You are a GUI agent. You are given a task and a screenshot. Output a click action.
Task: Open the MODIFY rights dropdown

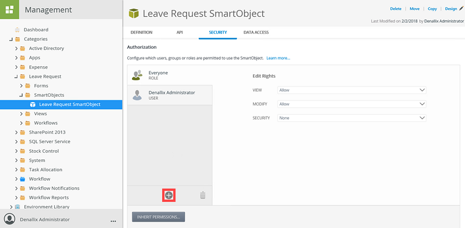[x=352, y=104]
